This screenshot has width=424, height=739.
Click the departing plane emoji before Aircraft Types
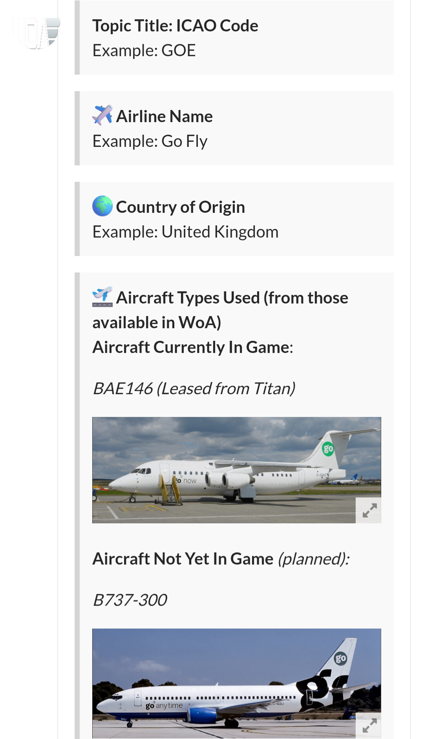(102, 296)
